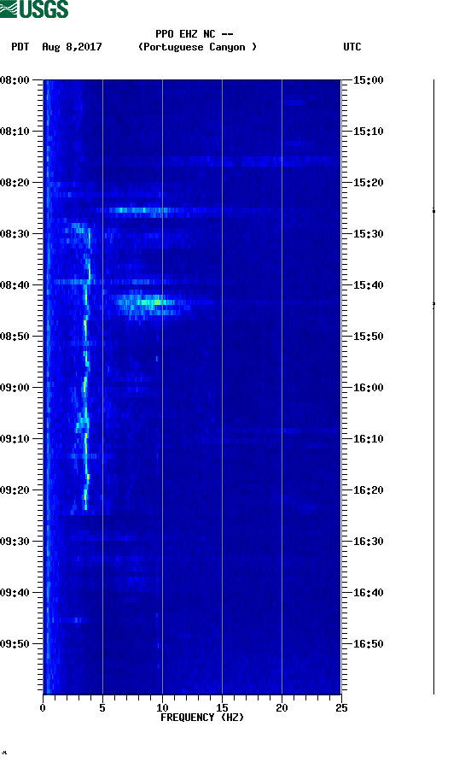Click the '16:20' UTC time label
This screenshot has height=762, width=471.
(x=368, y=489)
